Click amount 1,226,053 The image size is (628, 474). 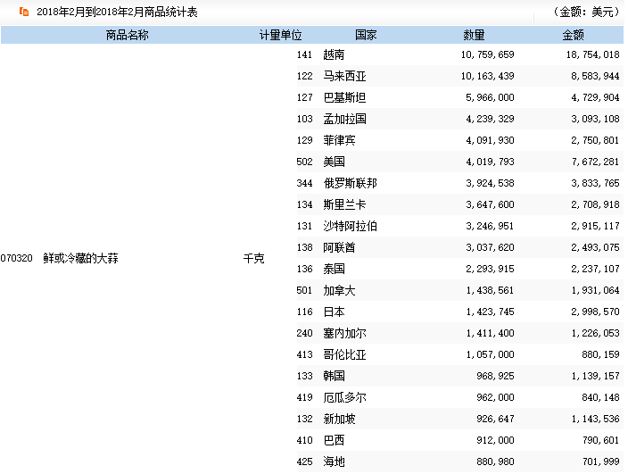pos(596,333)
